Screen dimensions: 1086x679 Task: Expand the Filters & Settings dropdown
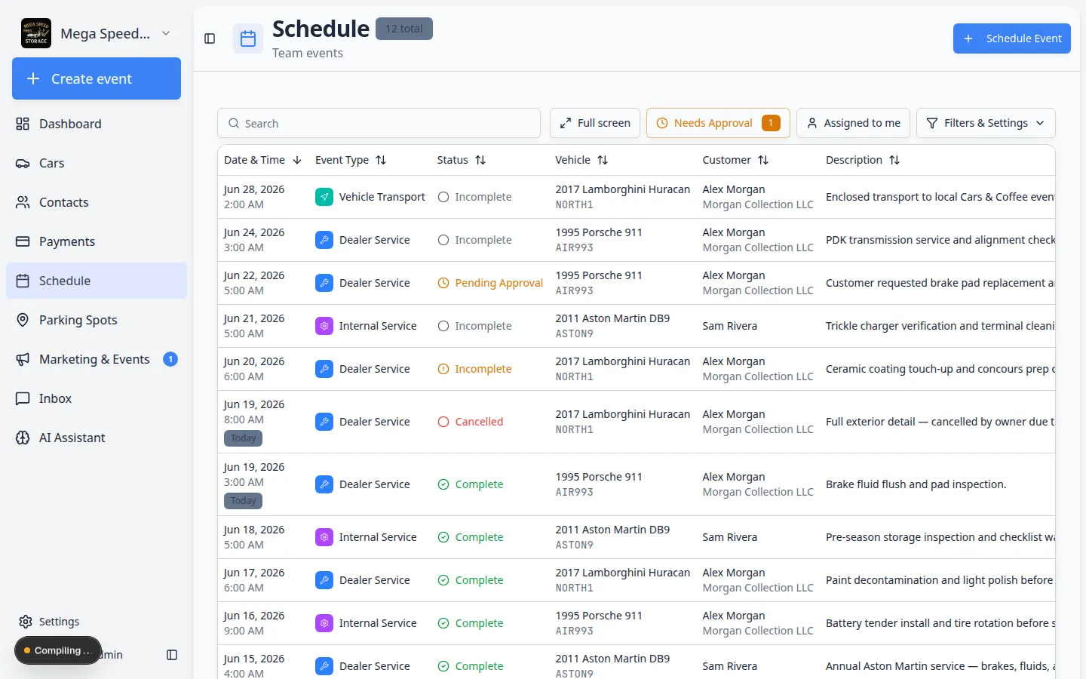(985, 123)
